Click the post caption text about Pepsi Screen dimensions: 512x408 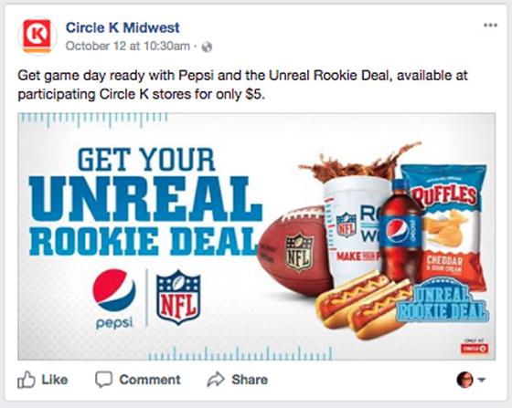tap(242, 85)
